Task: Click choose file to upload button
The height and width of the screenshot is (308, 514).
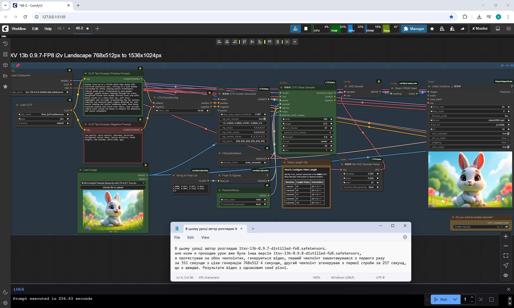Action: pos(113,187)
